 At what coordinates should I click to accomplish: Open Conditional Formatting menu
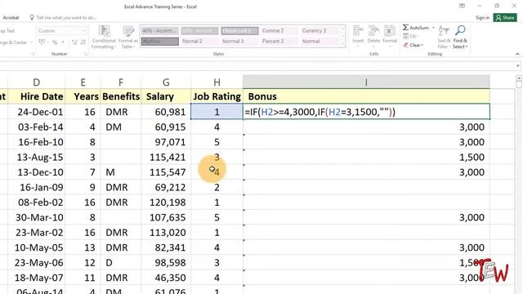(104, 37)
